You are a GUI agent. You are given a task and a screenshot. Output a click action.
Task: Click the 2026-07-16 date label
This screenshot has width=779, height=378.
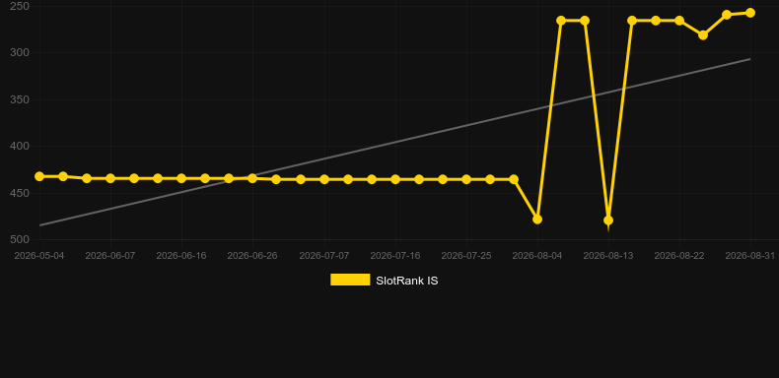click(395, 256)
